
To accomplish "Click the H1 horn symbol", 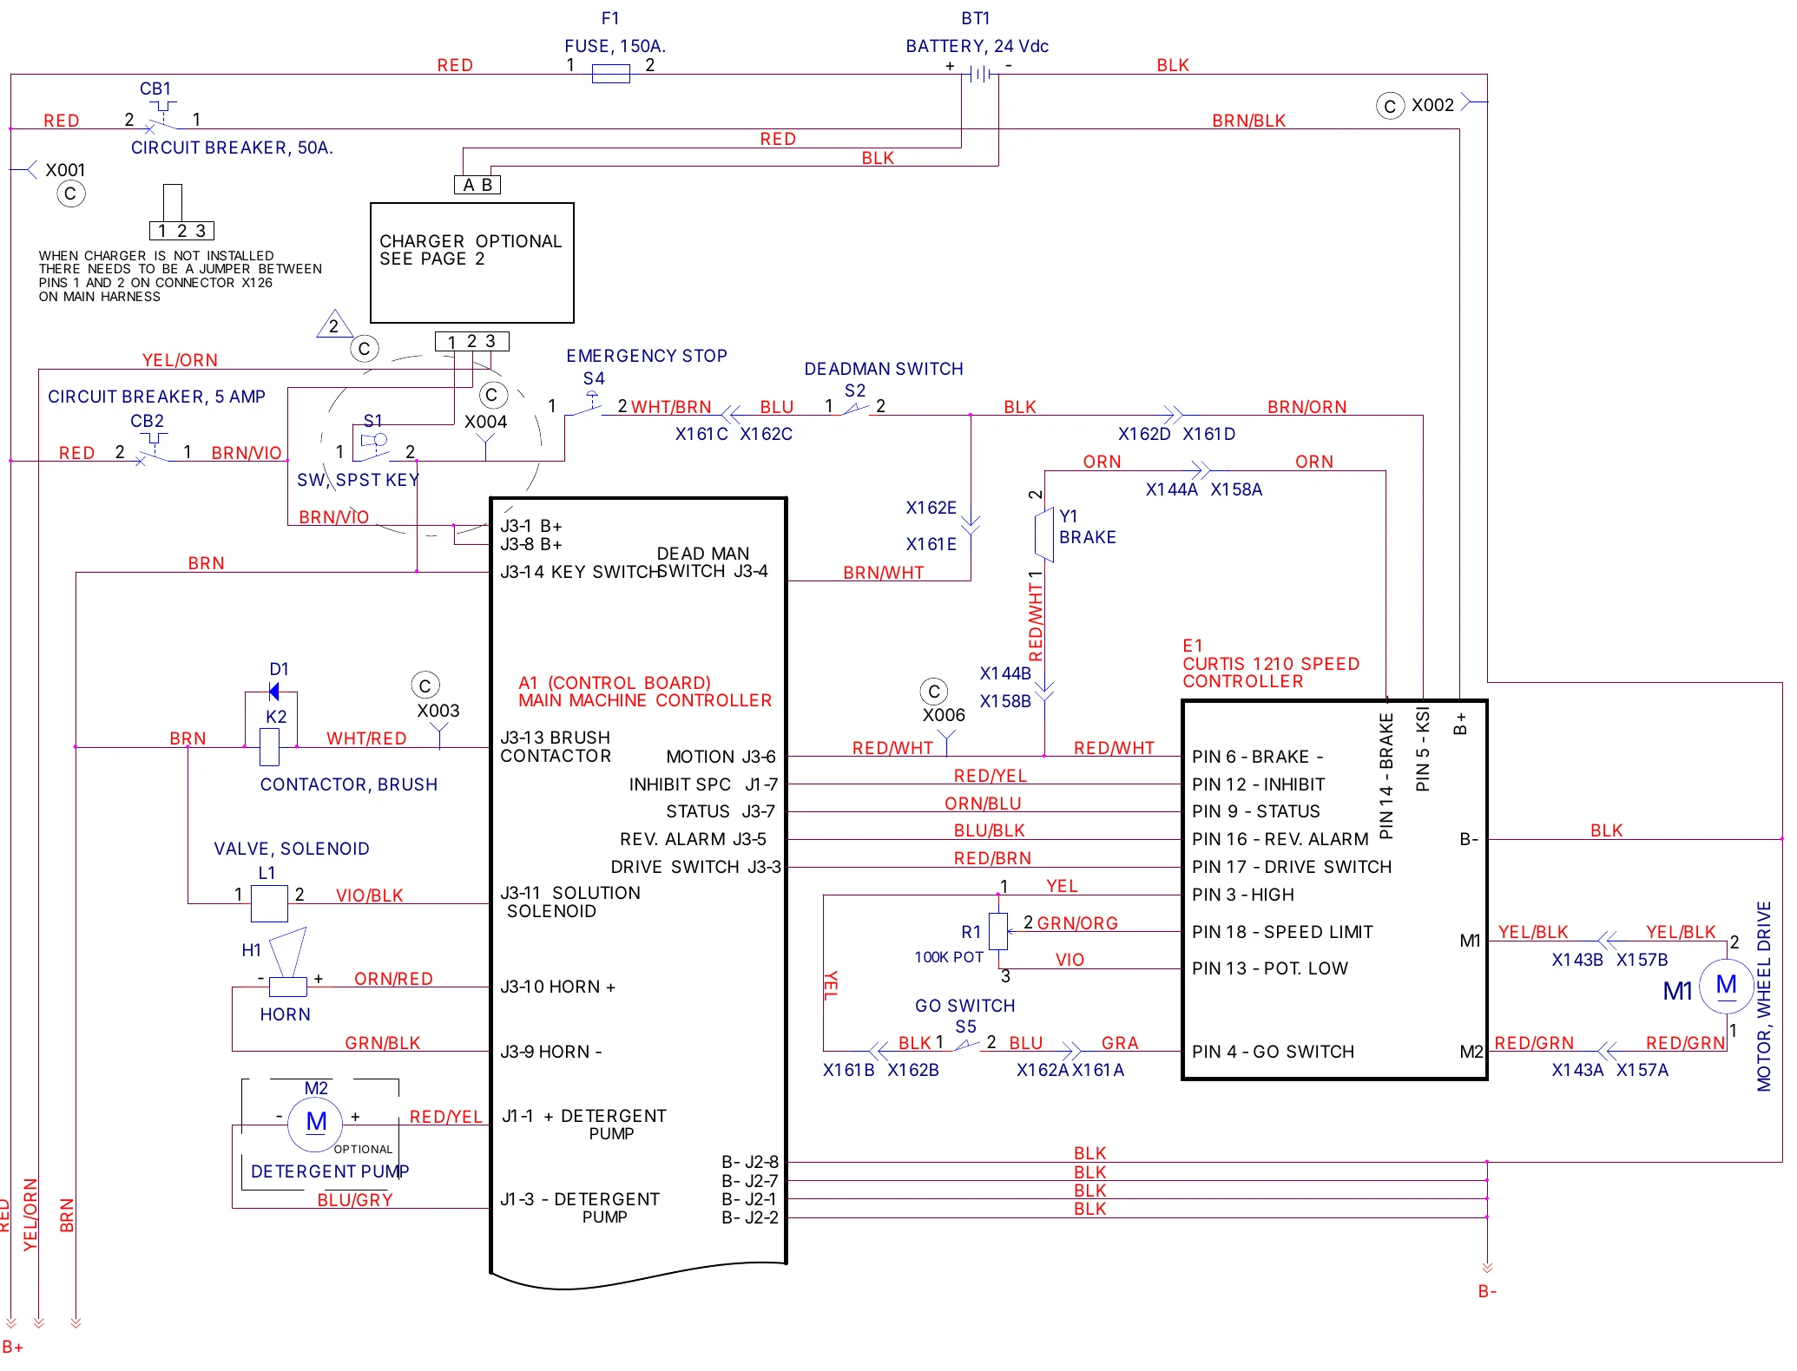I will (x=288, y=963).
